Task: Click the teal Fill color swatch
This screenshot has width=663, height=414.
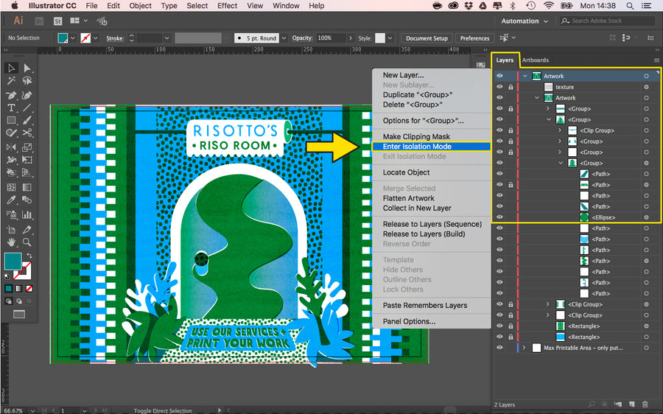Action: pyautogui.click(x=13, y=261)
